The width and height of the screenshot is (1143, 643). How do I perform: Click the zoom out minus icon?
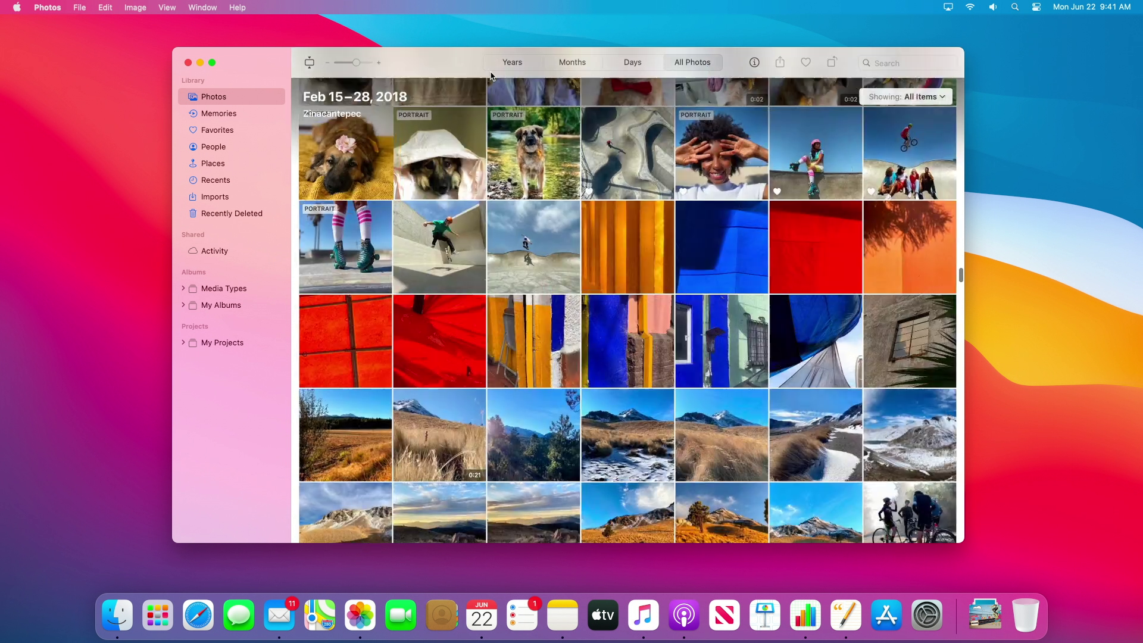point(327,63)
